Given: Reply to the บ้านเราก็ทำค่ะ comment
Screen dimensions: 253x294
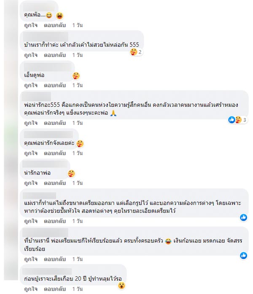Looking at the screenshot, I should (x=55, y=55).
